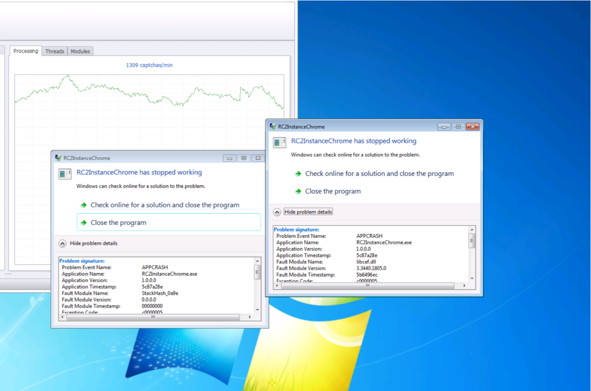The image size is (591, 391).
Task: Open the Threads tab
Action: pos(55,51)
